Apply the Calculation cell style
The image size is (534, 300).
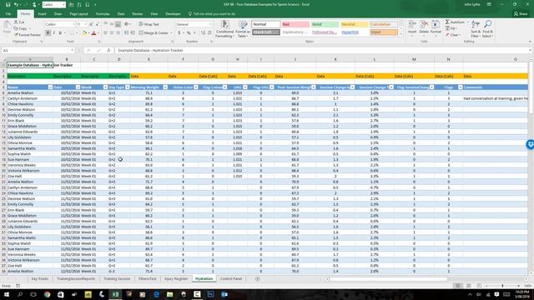(x=384, y=24)
